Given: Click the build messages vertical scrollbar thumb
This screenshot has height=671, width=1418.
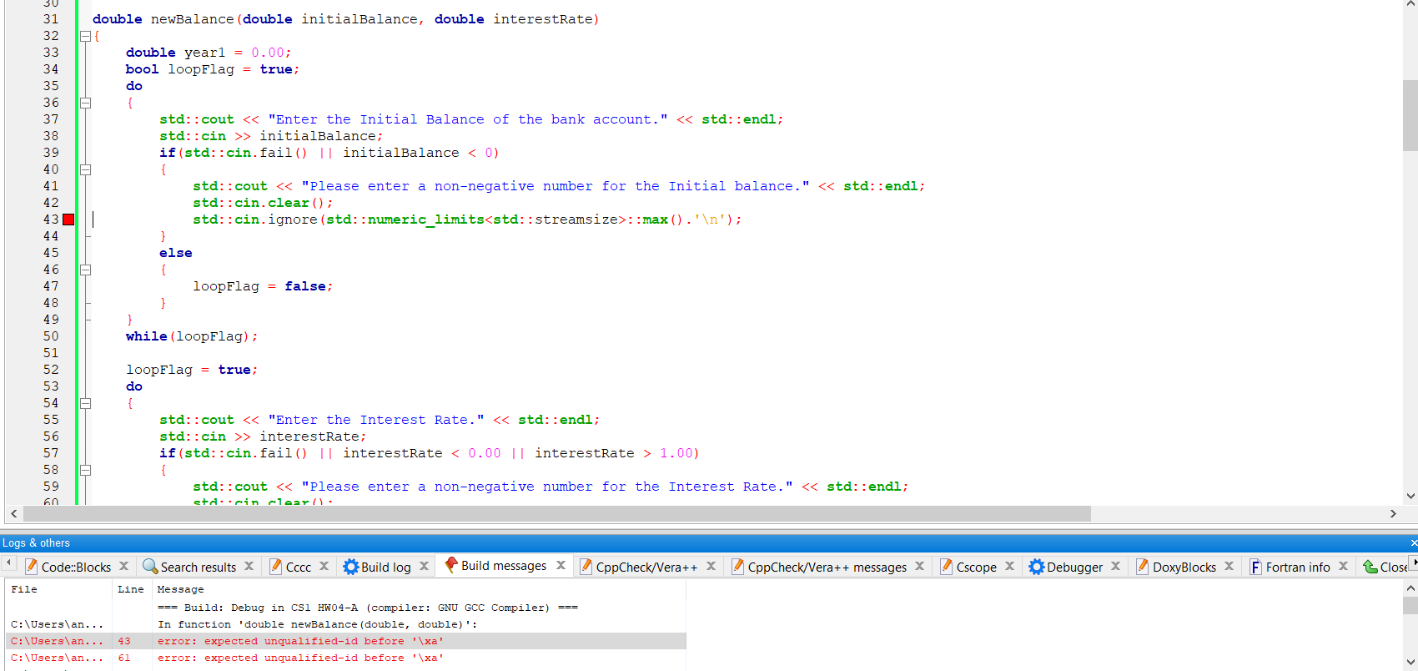Looking at the screenshot, I should click(1410, 605).
